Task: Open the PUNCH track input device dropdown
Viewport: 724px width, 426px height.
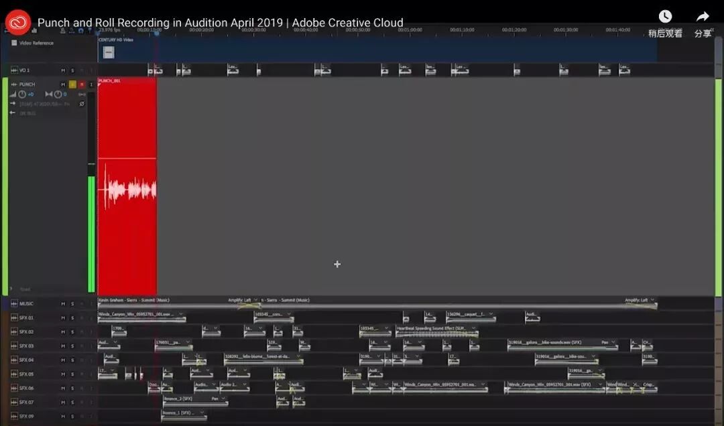Action: tap(45, 104)
